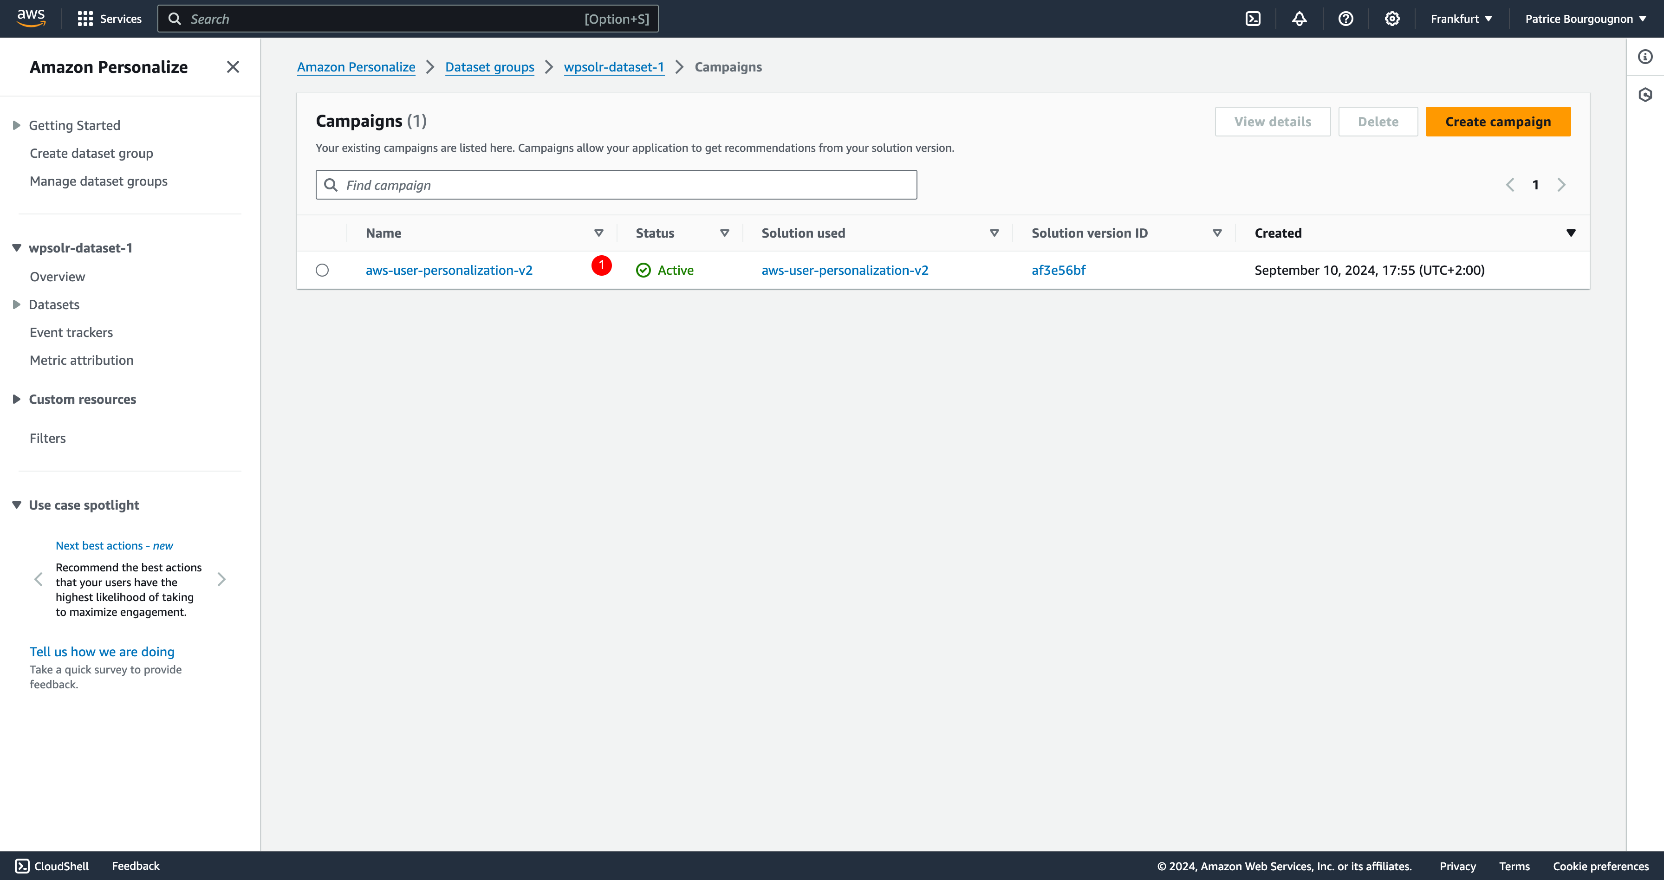Click the September 10, 2024 created date
The width and height of the screenshot is (1664, 880).
[x=1370, y=270]
